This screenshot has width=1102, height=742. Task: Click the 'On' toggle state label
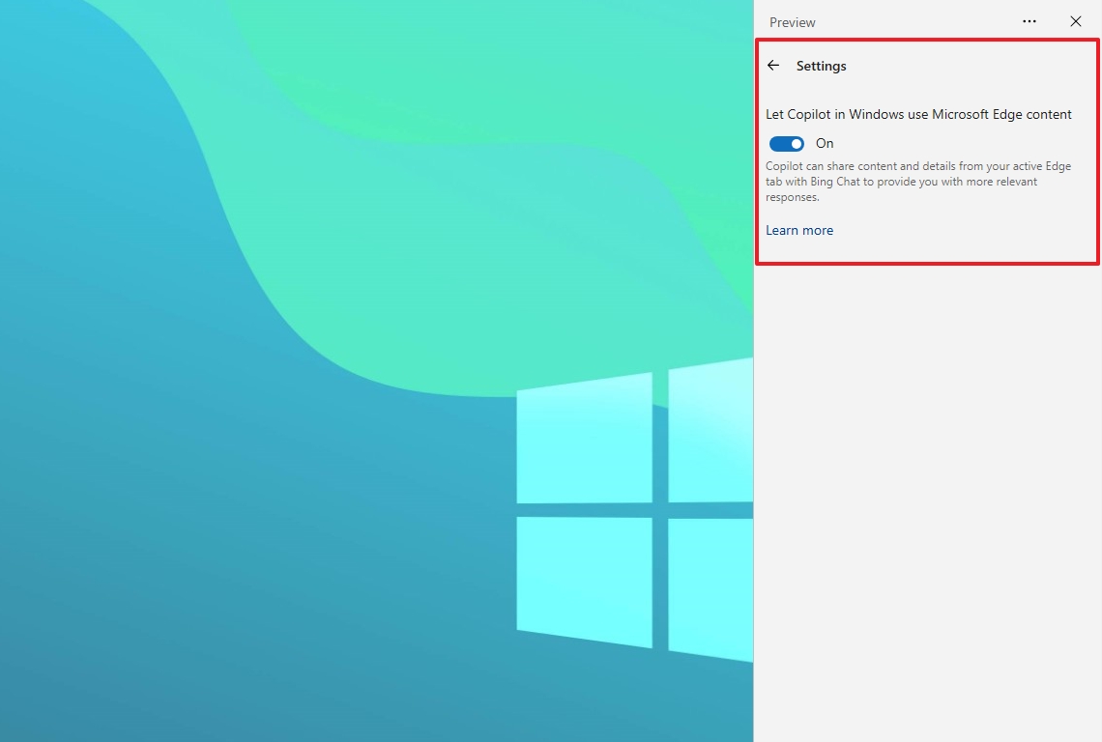pos(825,143)
